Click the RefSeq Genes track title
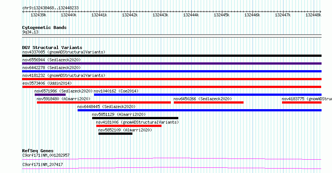The image size is (332, 173). (x=38, y=151)
